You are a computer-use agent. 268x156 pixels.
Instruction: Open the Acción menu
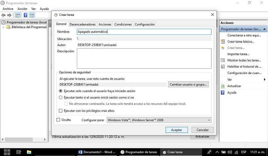22,9
